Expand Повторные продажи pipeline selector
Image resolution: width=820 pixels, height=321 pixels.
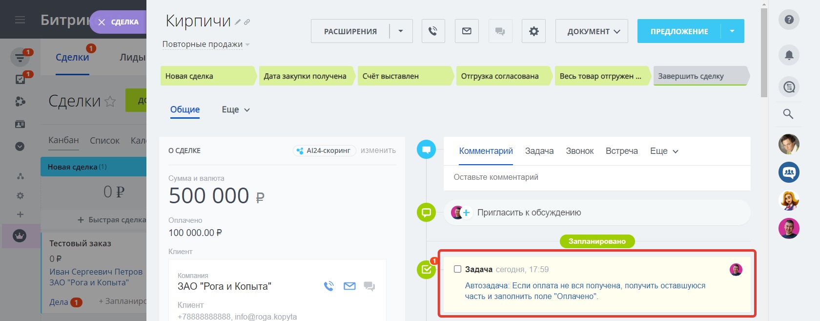(205, 44)
